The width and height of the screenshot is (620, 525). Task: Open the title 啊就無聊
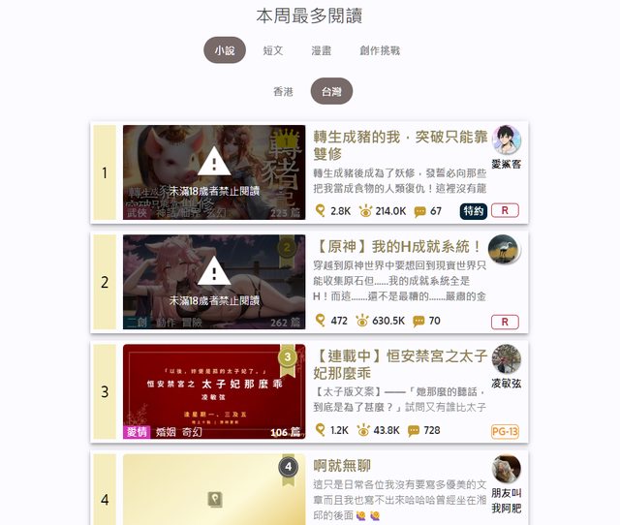[x=342, y=465]
